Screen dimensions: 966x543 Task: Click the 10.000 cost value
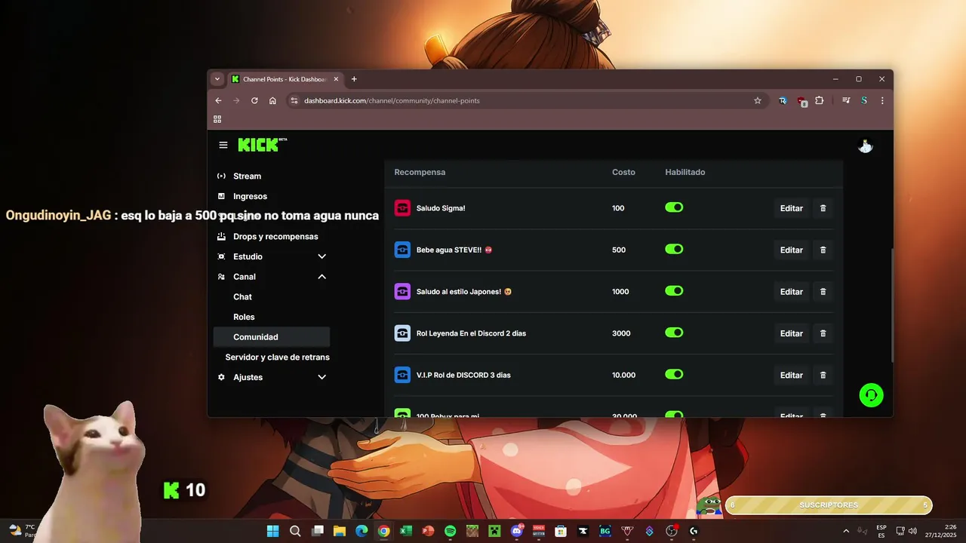[x=623, y=375]
